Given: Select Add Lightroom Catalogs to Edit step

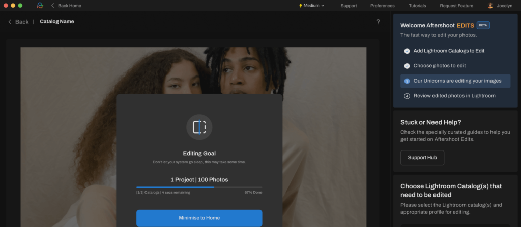Looking at the screenshot, I should (x=455, y=51).
